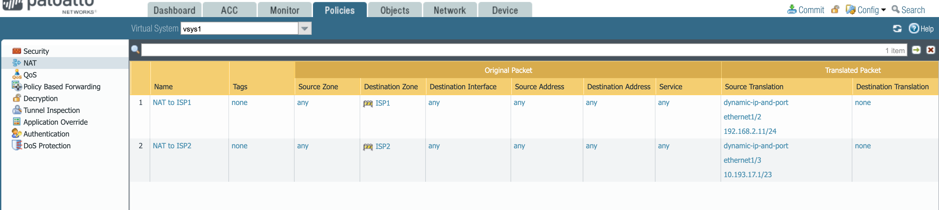Click the Commit link
Viewport: 939px width, 210px height.
click(x=811, y=10)
